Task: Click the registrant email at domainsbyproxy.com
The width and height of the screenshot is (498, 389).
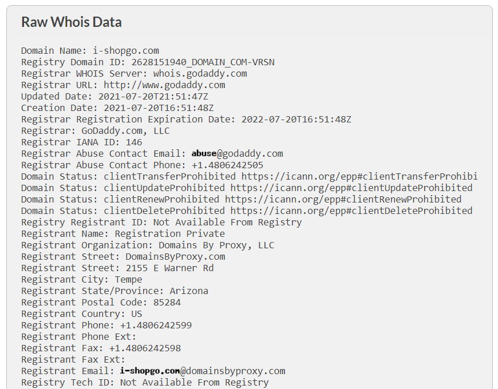Action: pos(203,371)
